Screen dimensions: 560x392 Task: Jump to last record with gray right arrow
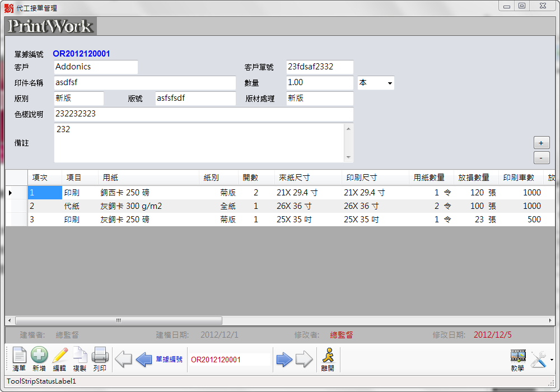click(304, 360)
